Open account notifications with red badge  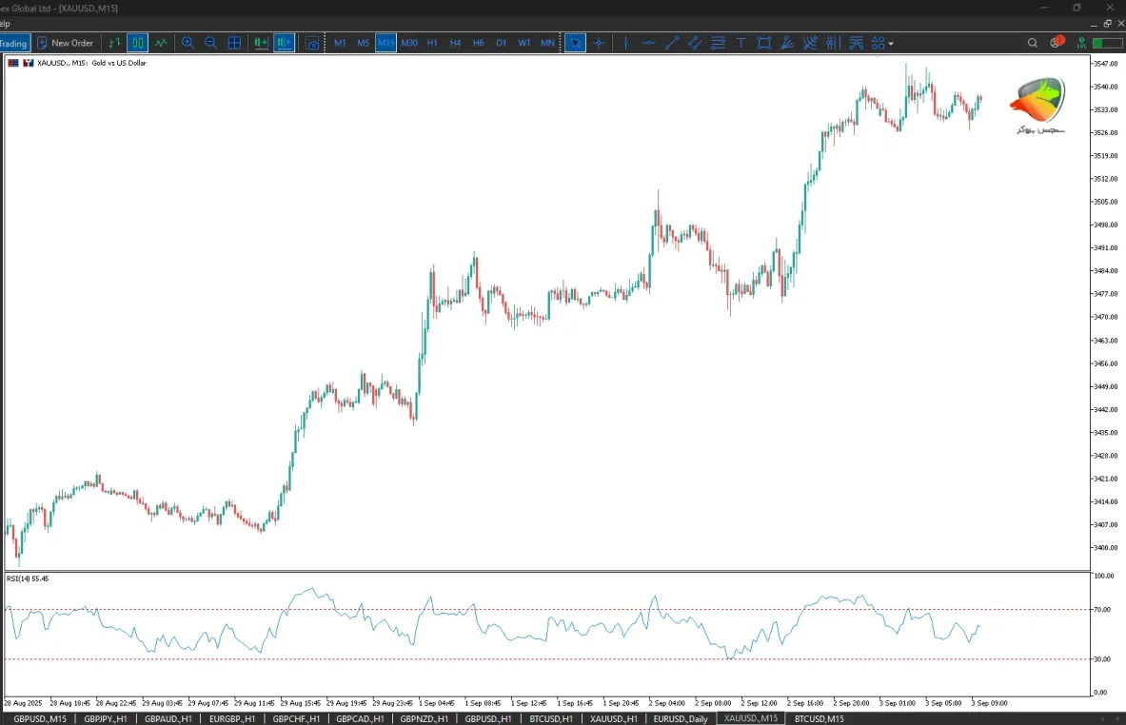click(1057, 43)
